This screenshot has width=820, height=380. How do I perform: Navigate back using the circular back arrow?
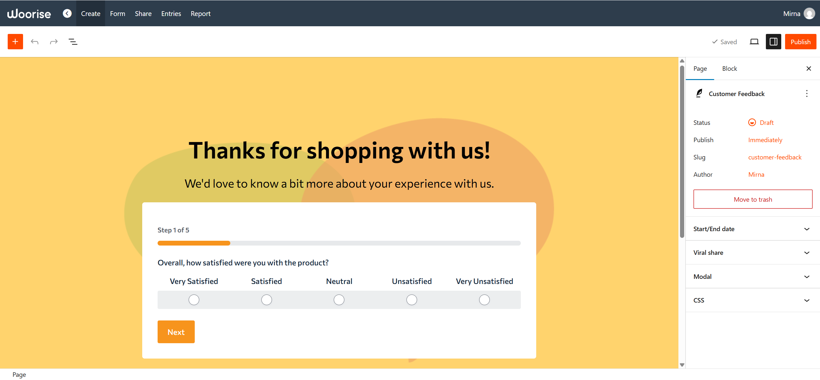pos(67,13)
